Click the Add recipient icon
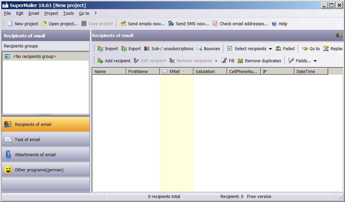 click(100, 61)
